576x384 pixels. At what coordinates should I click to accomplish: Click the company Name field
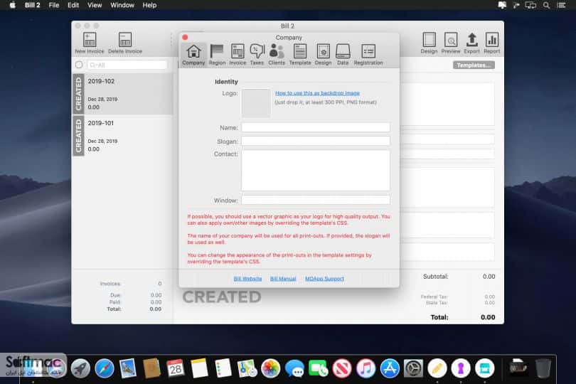coord(316,127)
